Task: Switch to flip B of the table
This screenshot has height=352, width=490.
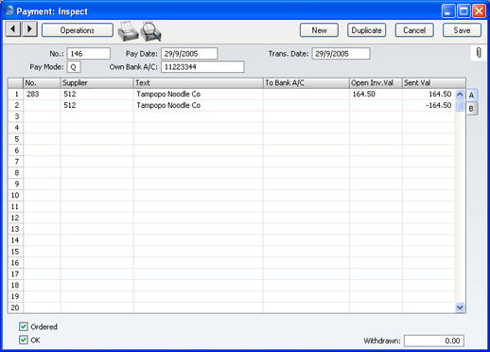Action: coord(471,109)
